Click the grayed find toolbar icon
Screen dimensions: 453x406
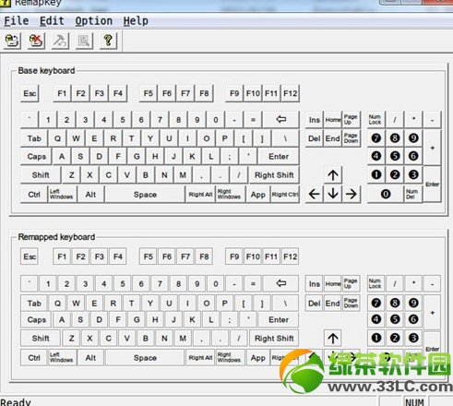coord(84,41)
